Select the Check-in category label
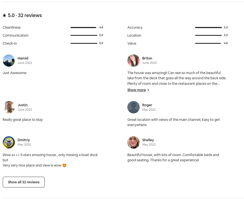The image size is (244, 199). (x=10, y=43)
